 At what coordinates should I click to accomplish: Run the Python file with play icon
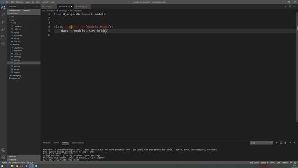coord(285,7)
